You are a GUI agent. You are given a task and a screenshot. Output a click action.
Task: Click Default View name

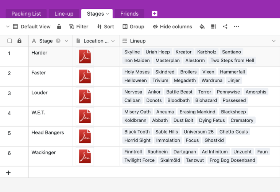[35, 27]
